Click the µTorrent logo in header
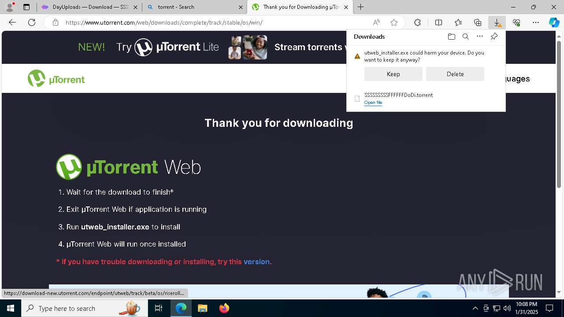The height and width of the screenshot is (317, 564). (x=56, y=79)
